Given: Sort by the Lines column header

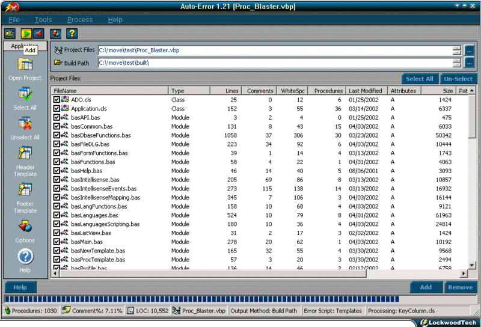Looking at the screenshot, I should (225, 91).
